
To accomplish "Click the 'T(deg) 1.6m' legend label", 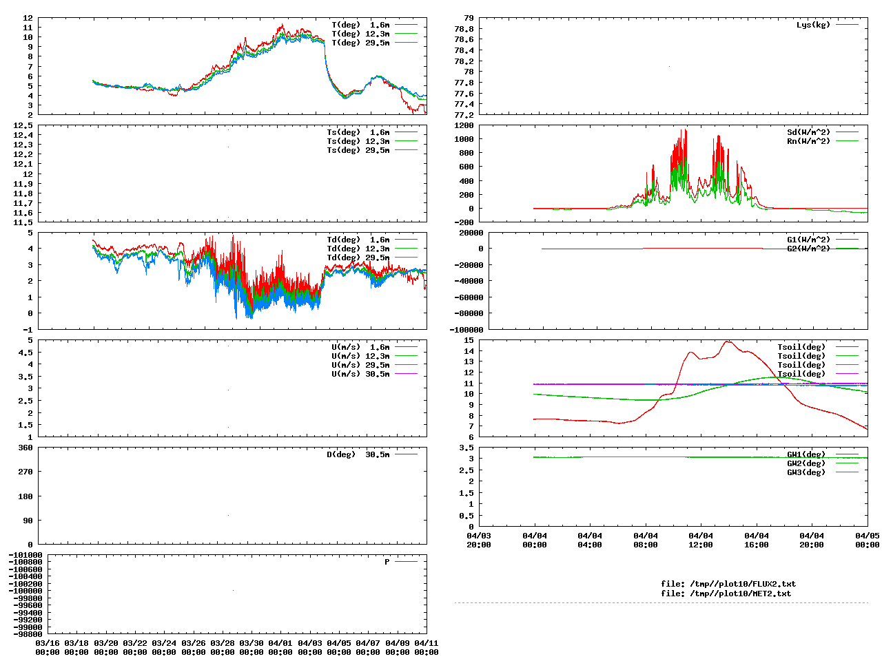I will [360, 25].
